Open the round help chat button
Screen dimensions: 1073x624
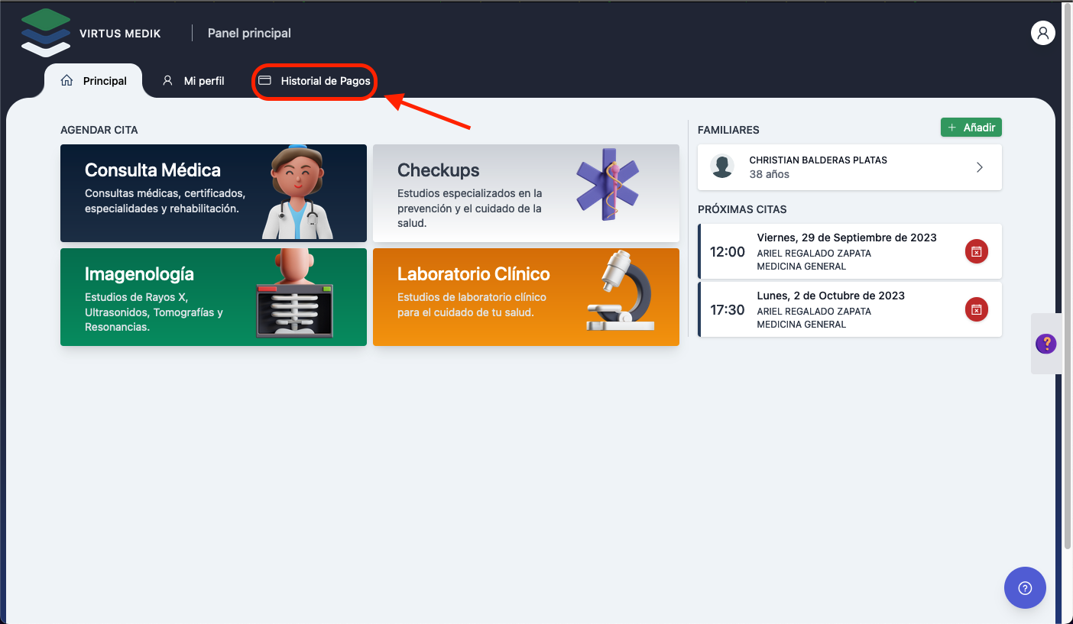[x=1025, y=587]
